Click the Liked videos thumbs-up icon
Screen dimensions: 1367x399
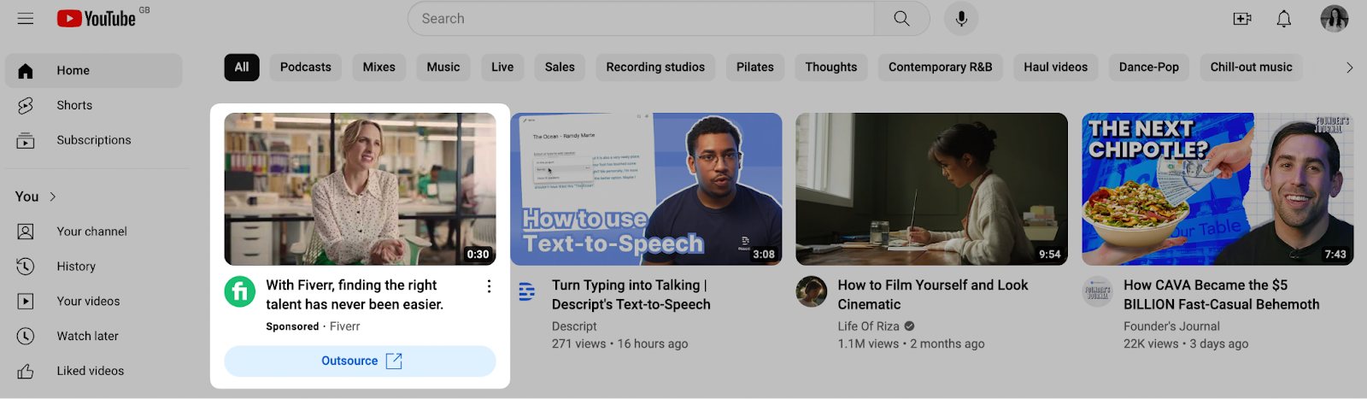coord(26,372)
